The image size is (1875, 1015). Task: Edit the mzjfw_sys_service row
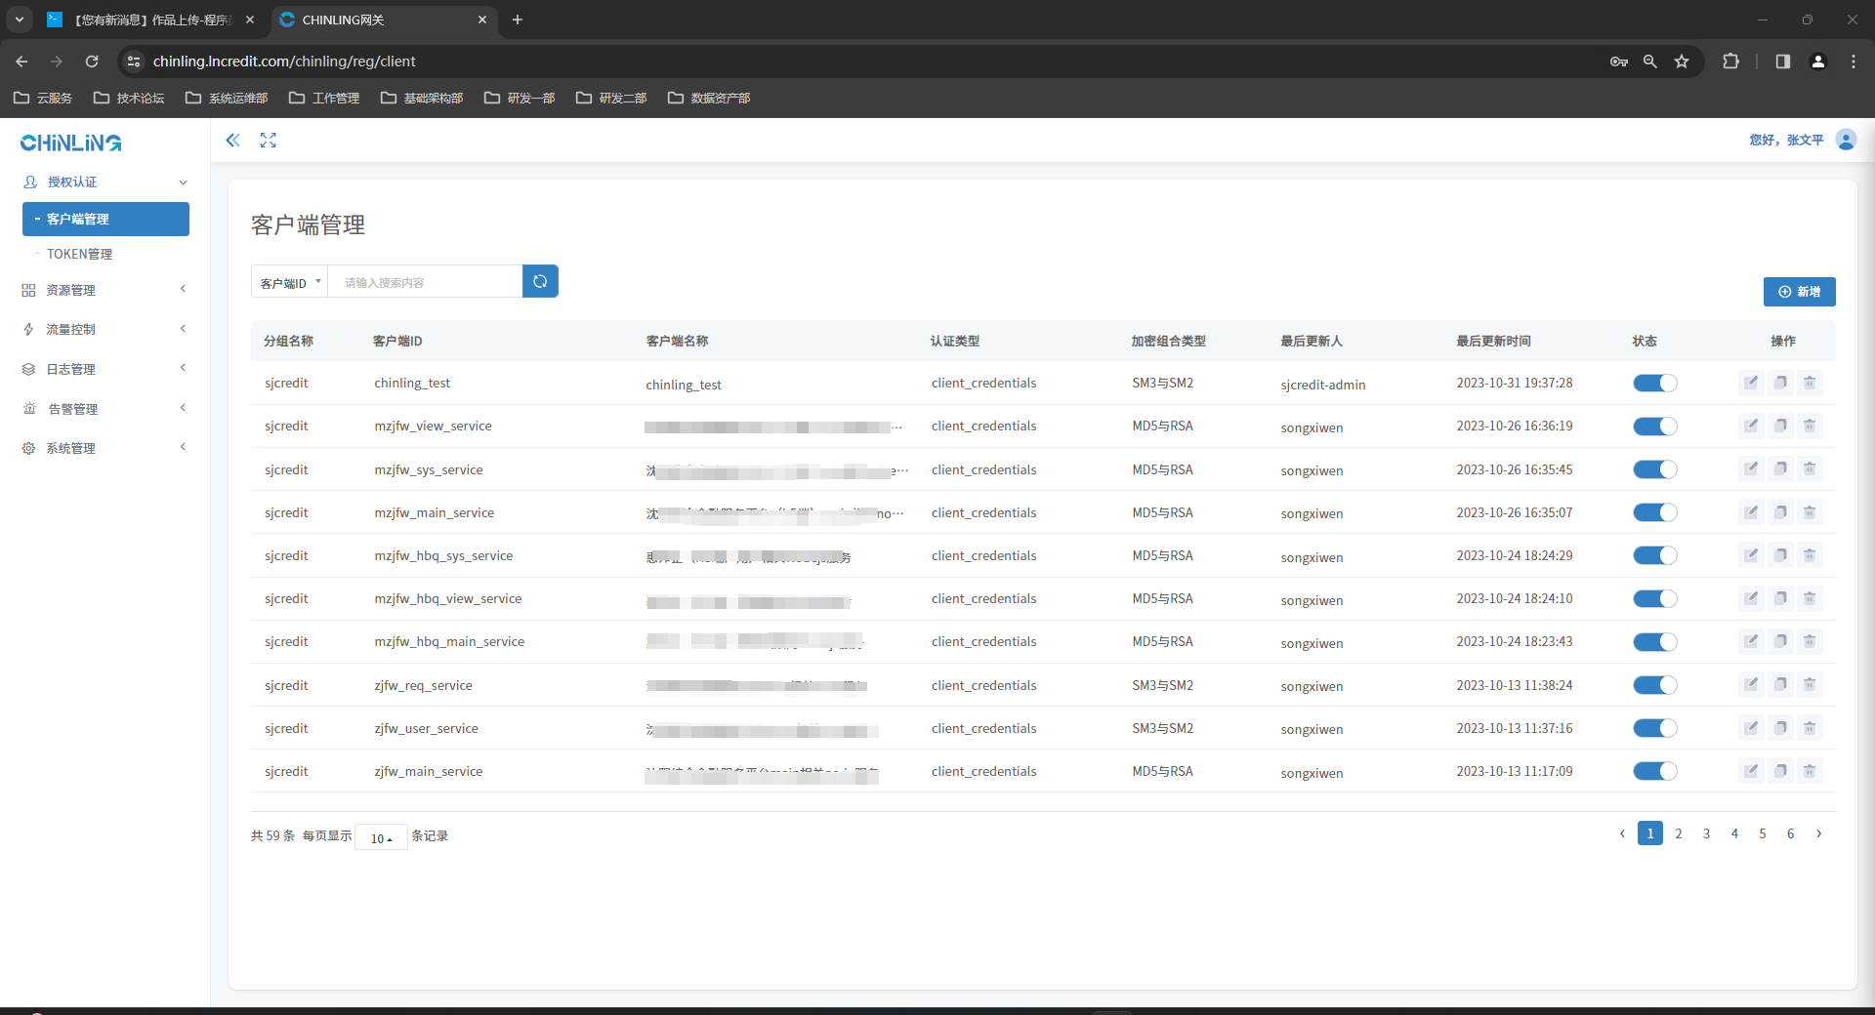click(1751, 468)
